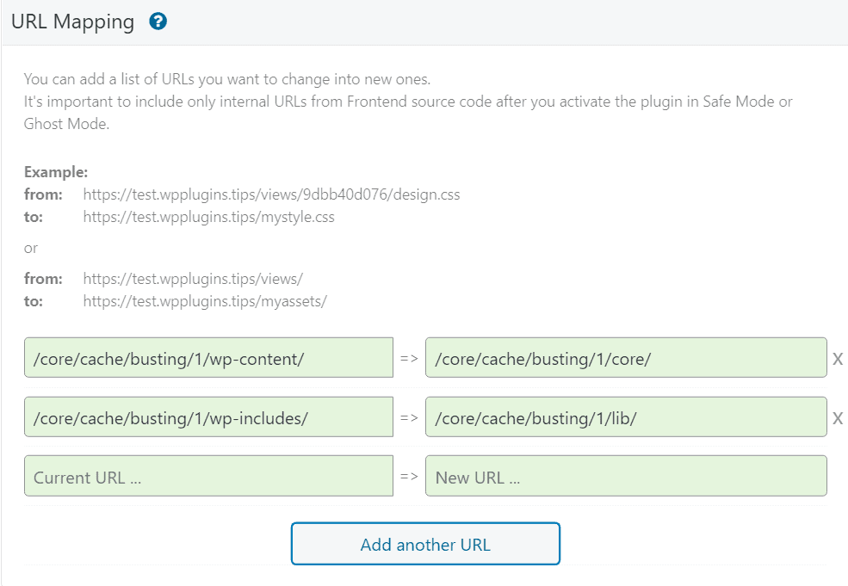Viewport: 848px width, 586px height.
Task: Delete the wp-includes mapping row with X
Action: pyautogui.click(x=837, y=418)
